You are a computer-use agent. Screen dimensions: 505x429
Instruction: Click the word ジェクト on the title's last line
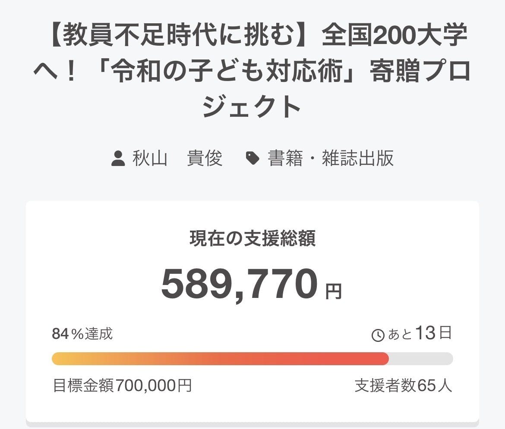(252, 106)
